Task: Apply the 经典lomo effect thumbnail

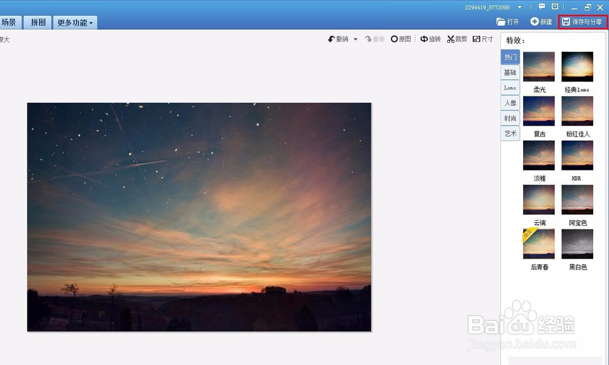Action: pos(577,67)
